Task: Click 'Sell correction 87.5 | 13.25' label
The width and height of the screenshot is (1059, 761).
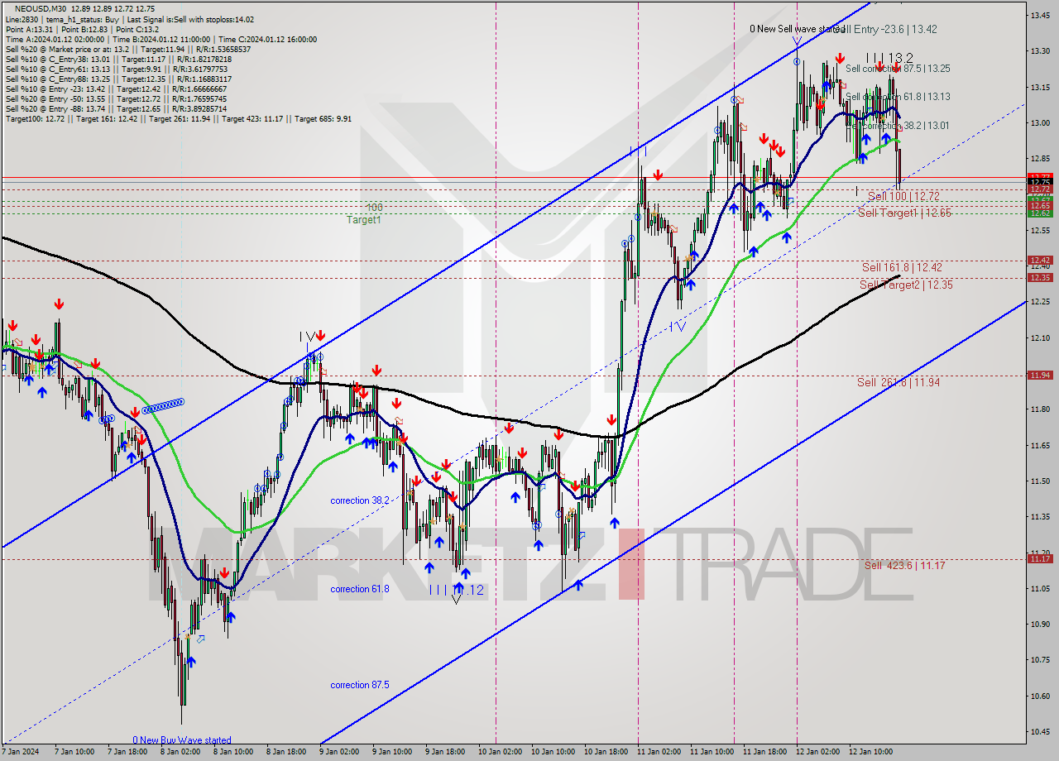Action: (898, 69)
